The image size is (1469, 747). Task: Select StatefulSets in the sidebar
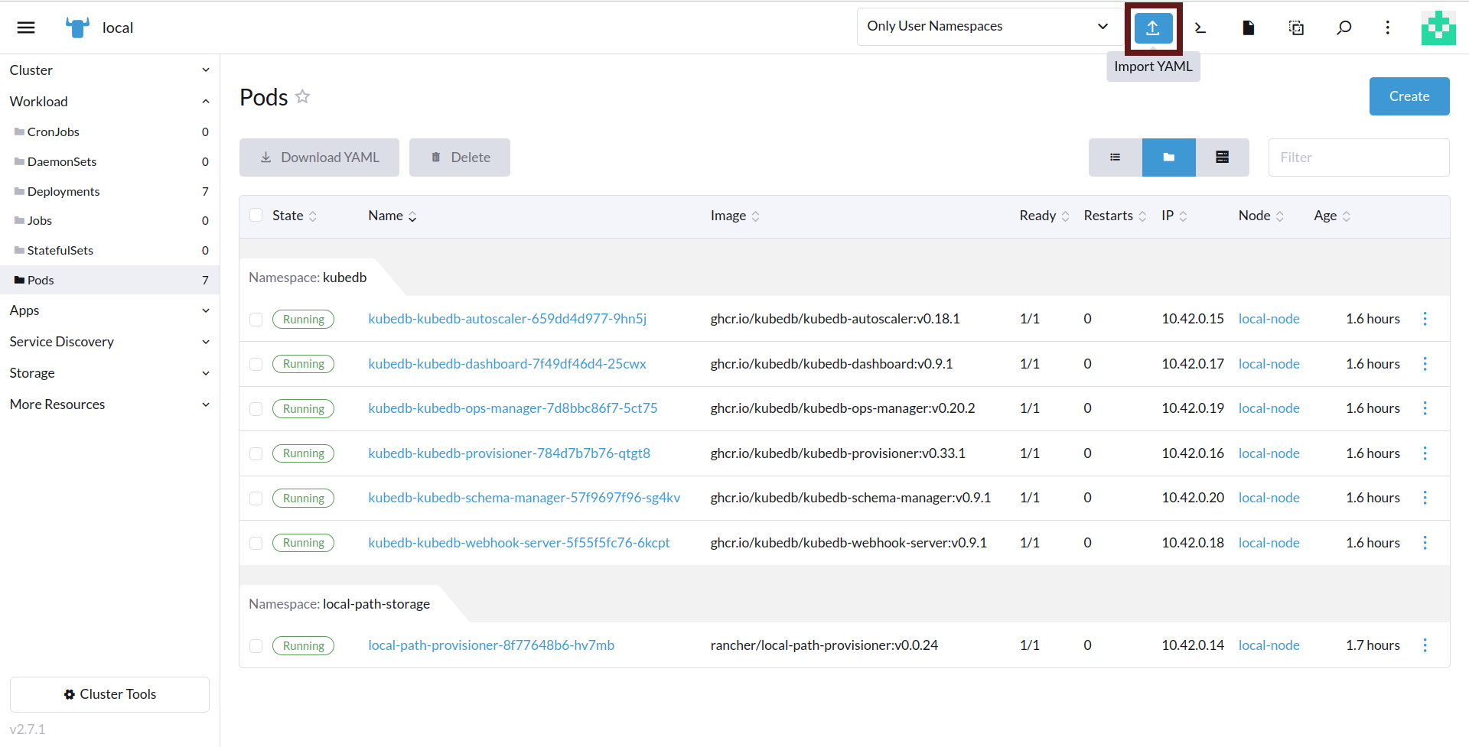coord(60,250)
